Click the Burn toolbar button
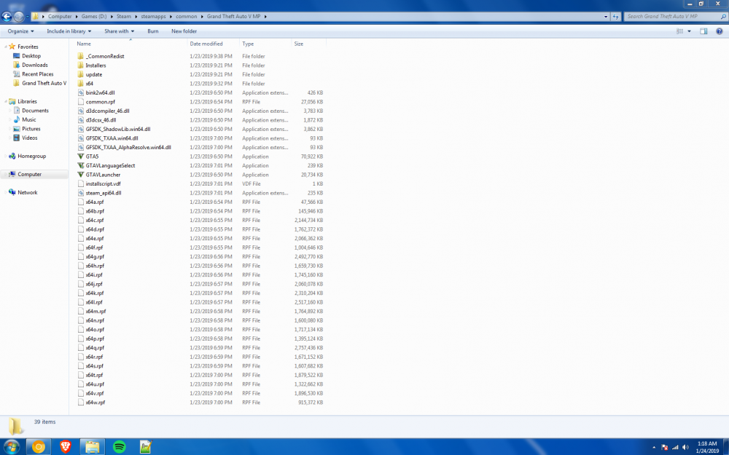729x455 pixels. point(153,31)
